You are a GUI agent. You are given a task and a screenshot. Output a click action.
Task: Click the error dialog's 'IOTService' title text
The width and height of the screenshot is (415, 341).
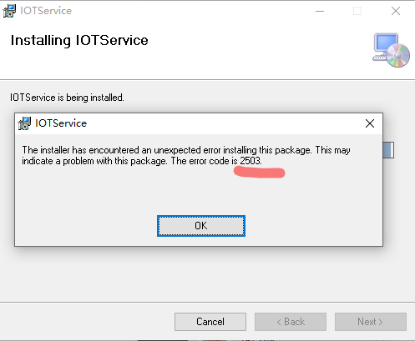pyautogui.click(x=61, y=123)
